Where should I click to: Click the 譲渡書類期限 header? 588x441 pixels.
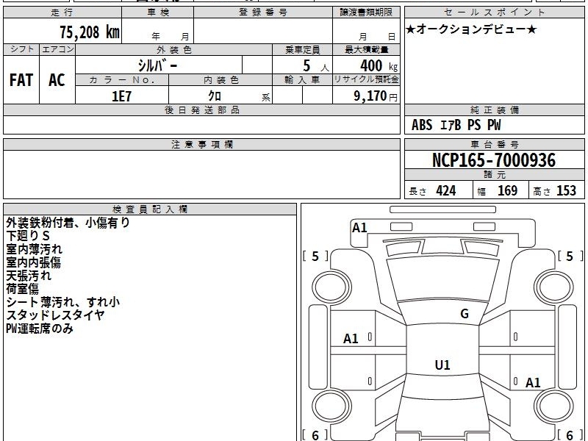[366, 12]
